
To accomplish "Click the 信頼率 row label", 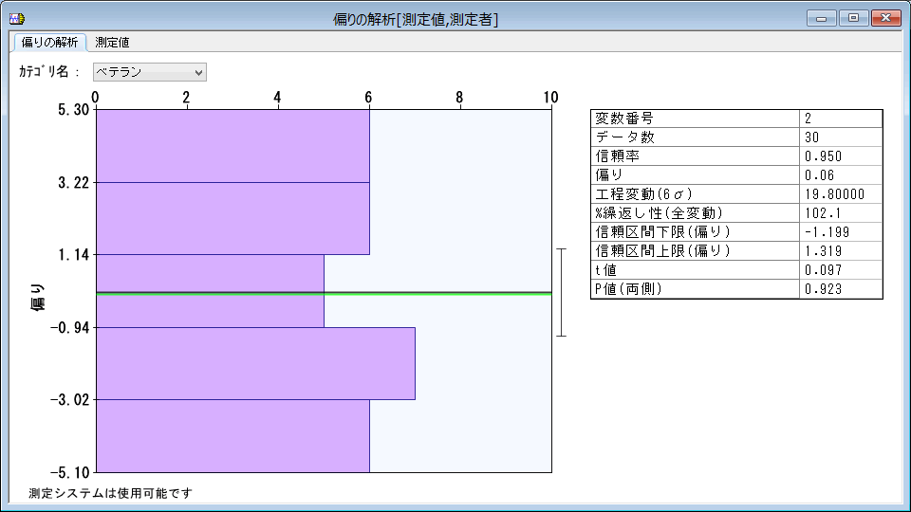I will [x=617, y=156].
